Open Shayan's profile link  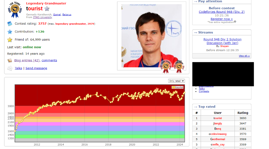(x=224, y=46)
